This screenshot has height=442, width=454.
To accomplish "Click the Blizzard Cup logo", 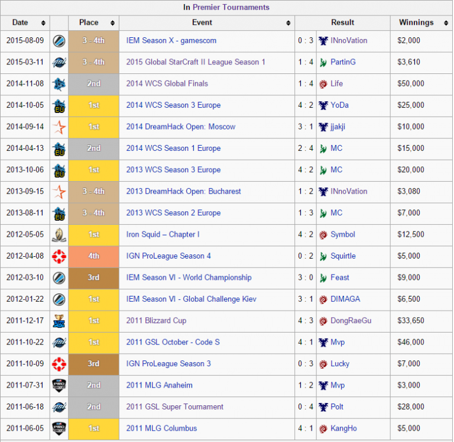I will (59, 321).
